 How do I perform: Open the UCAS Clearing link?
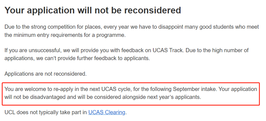coord(107,112)
